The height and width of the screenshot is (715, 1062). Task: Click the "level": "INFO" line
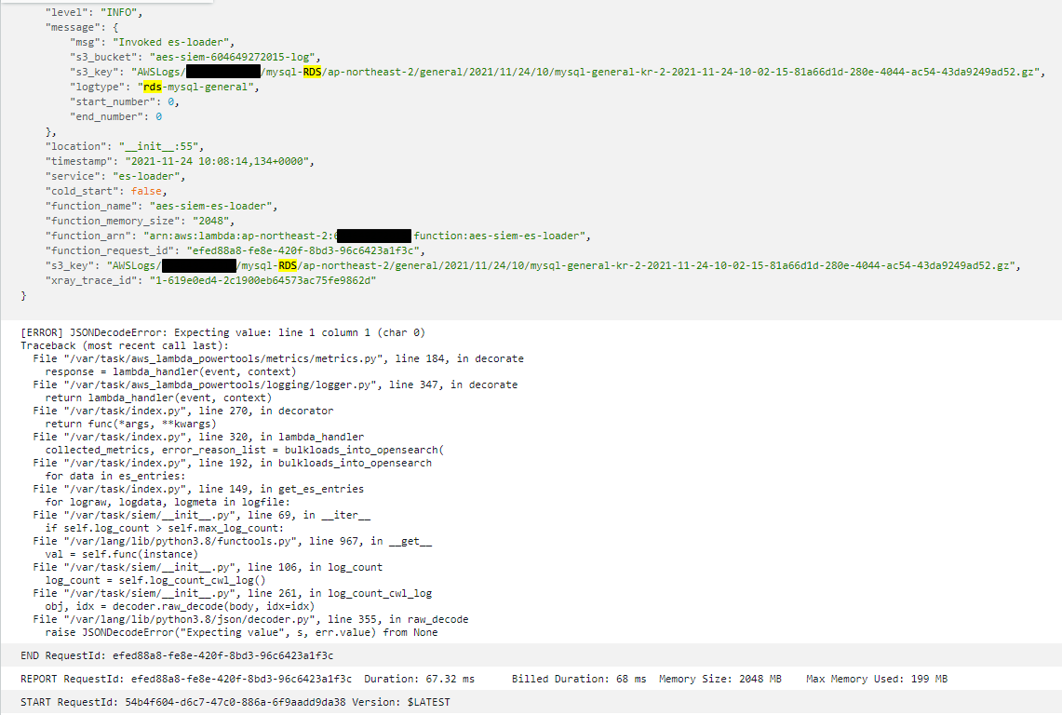[94, 12]
